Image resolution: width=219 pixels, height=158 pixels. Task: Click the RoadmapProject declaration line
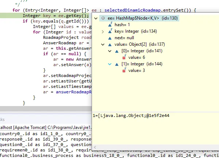tap(67, 37)
